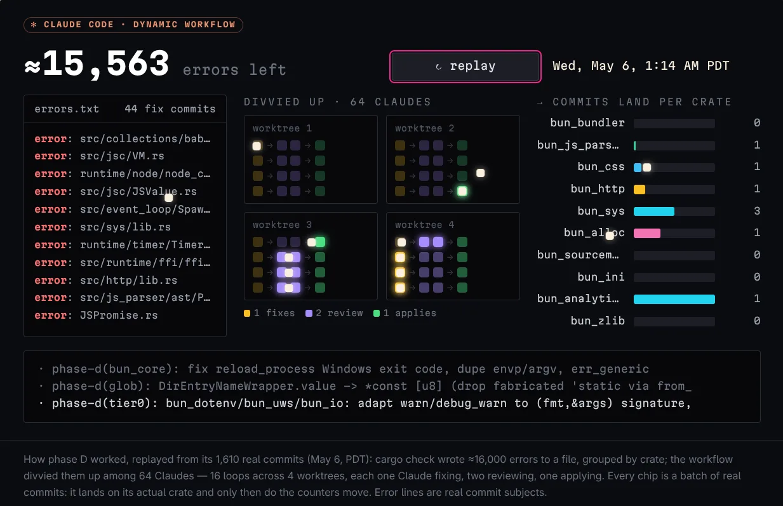Screen dimensions: 783x506
Task: Click the DIVVIED UP · 64 CLAUDES heading
Action: coord(337,102)
